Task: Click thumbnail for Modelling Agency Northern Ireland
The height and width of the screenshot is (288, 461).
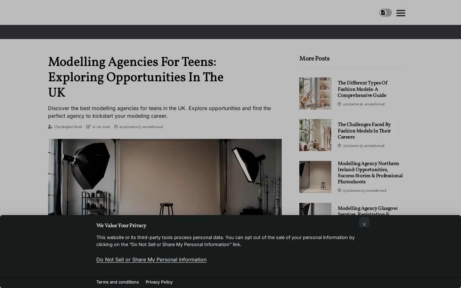Action: [x=315, y=177]
